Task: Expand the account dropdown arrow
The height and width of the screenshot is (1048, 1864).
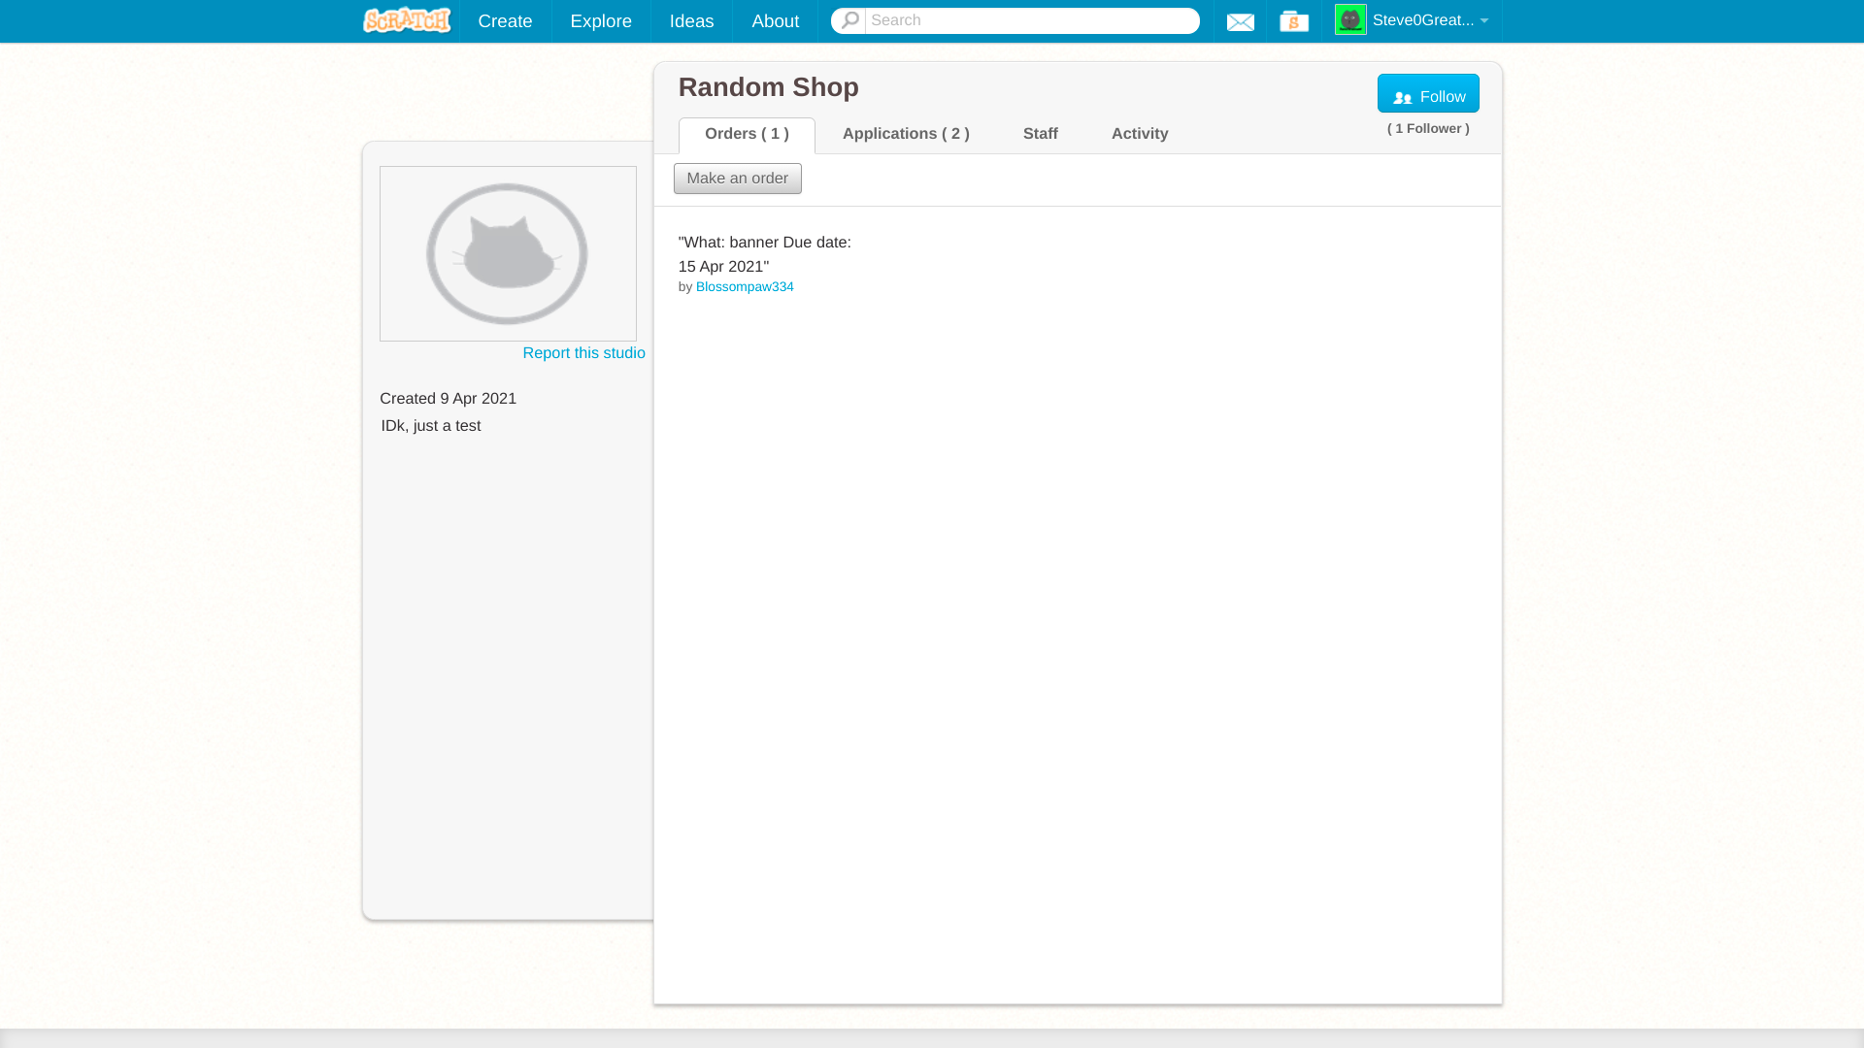Action: coord(1483,21)
